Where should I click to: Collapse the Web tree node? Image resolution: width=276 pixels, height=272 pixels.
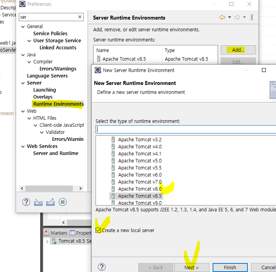[x=23, y=111]
